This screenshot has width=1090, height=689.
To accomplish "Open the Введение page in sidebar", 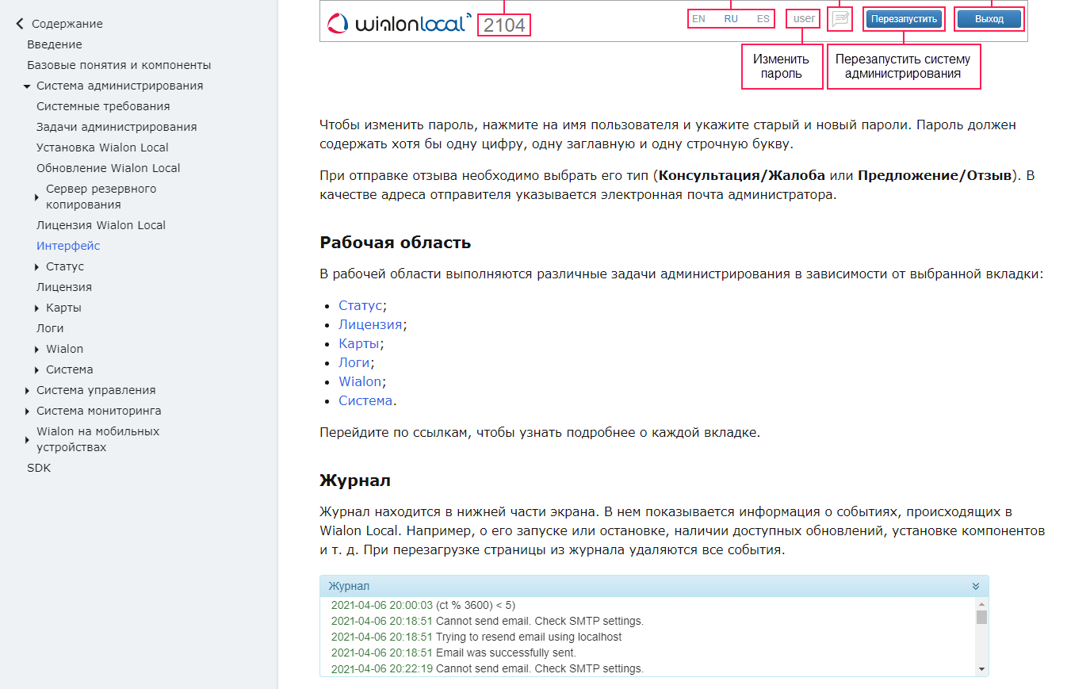I will tap(55, 44).
